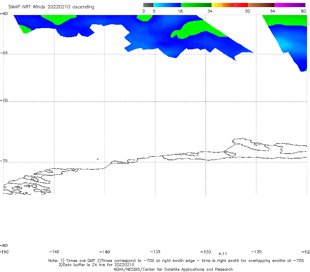Click the latitude label '-75'
310x272 pixels.
pos(4,161)
